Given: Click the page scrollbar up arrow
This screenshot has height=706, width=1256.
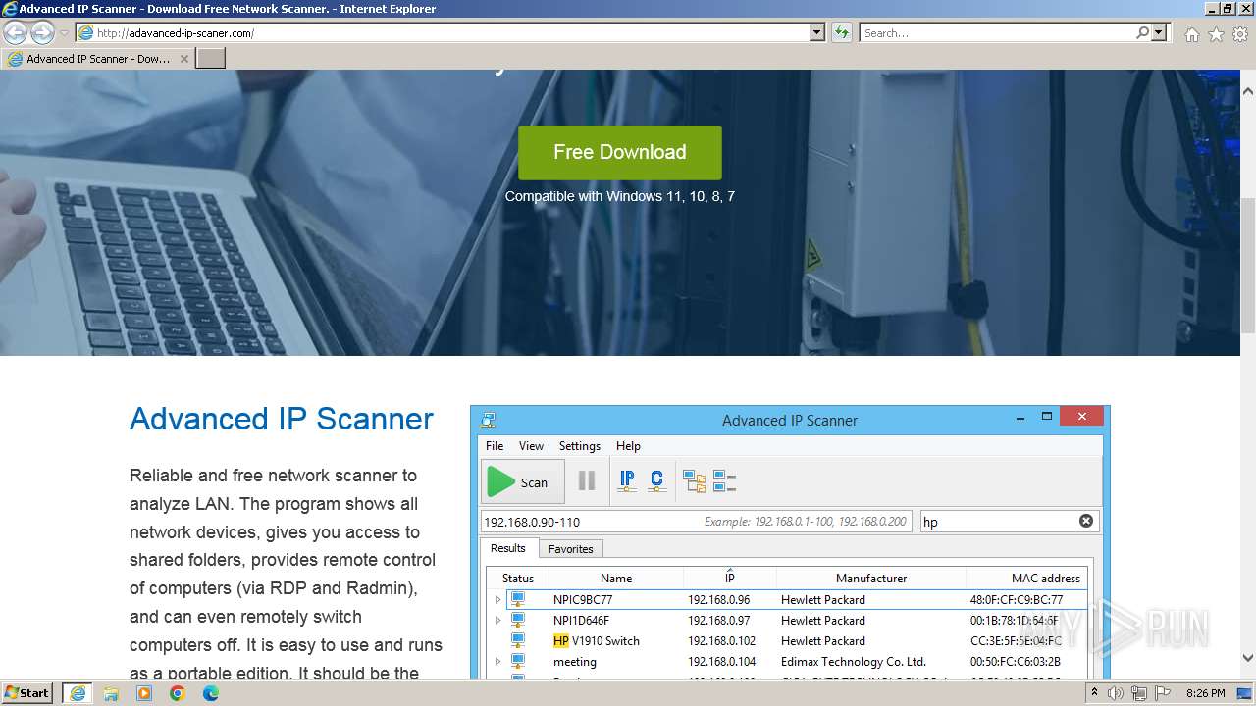Looking at the screenshot, I should coord(1247,90).
